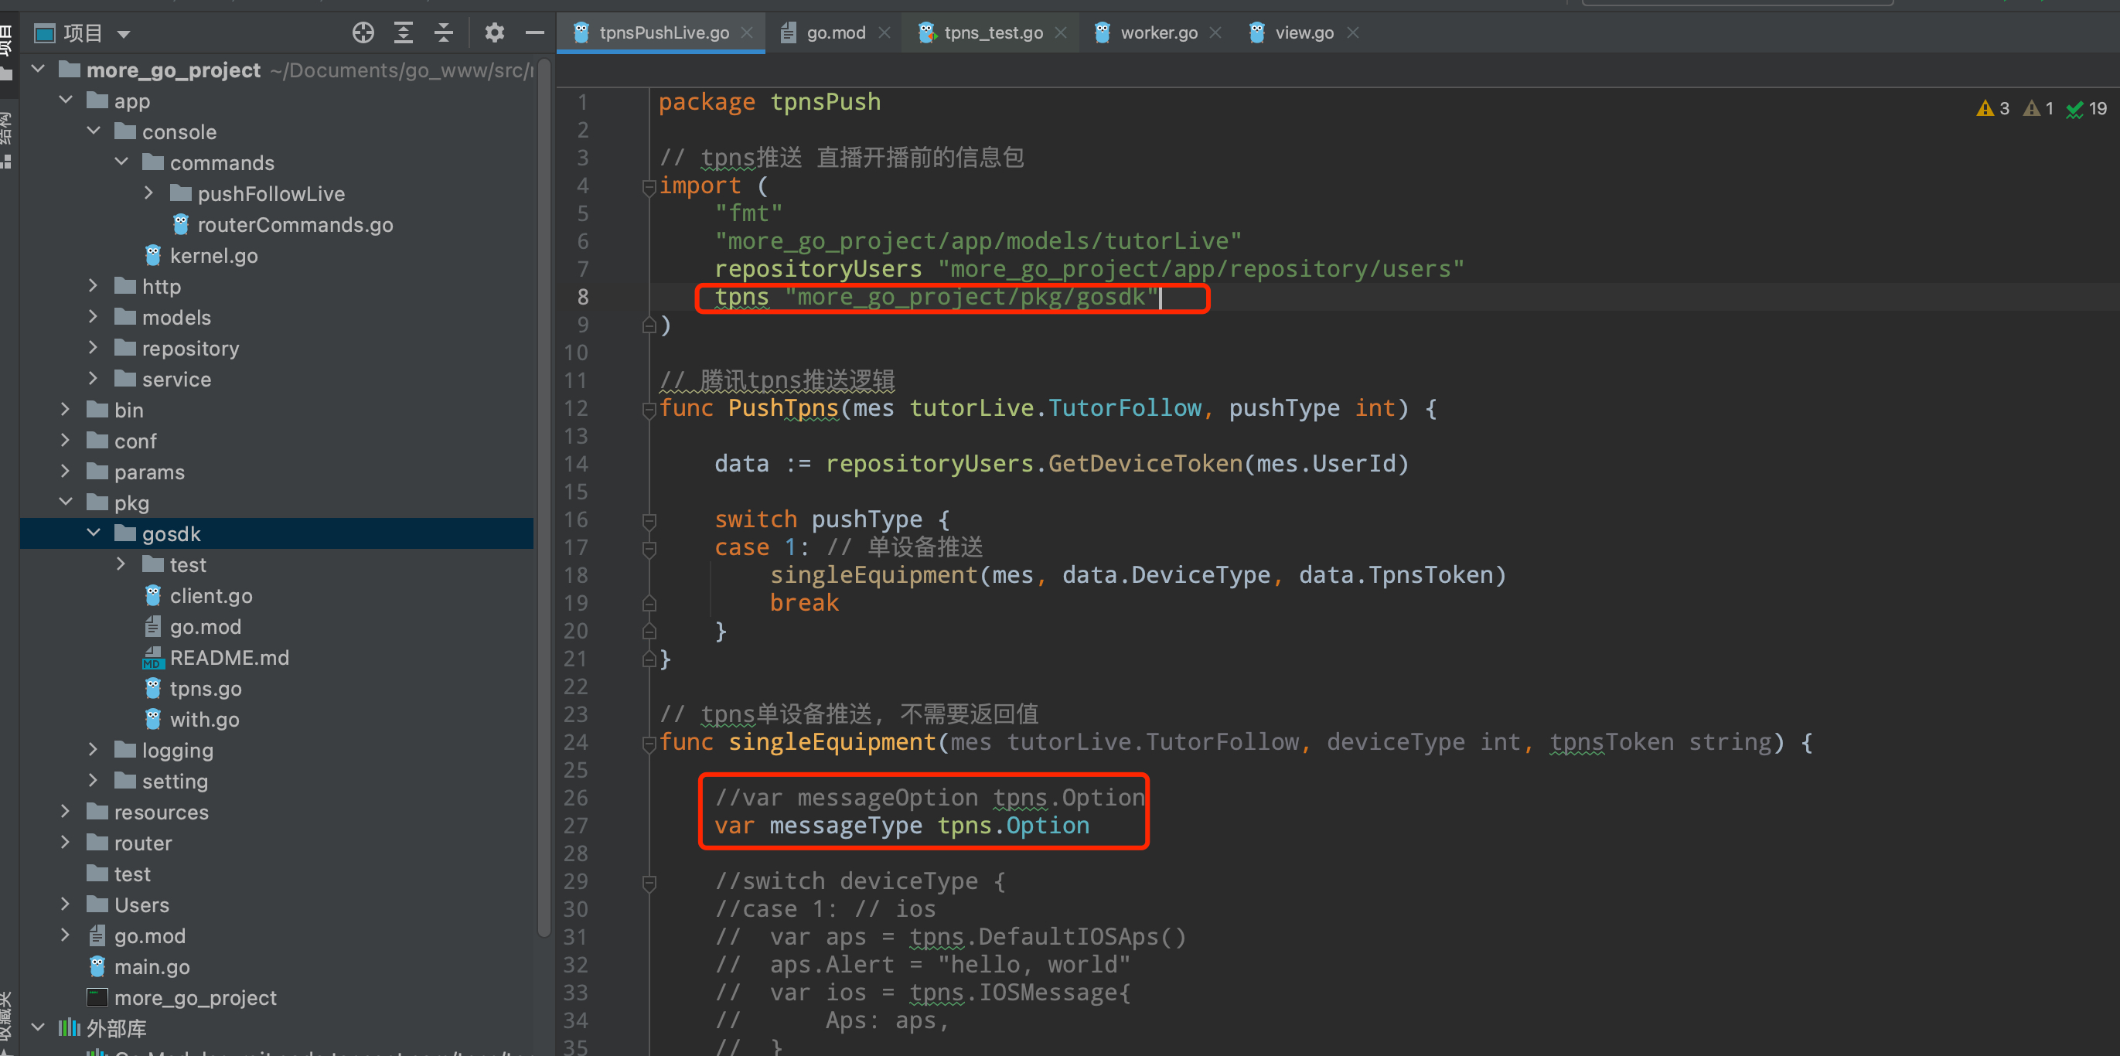The height and width of the screenshot is (1056, 2120).
Task: Click the locate current file target icon
Action: (363, 33)
